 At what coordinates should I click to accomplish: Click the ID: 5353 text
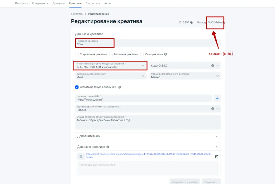coord(184,22)
